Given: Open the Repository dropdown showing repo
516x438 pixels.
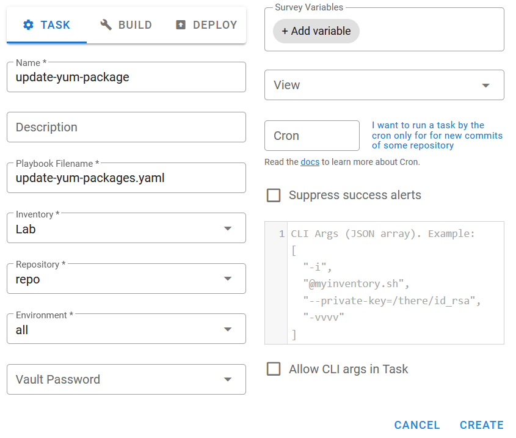Looking at the screenshot, I should pyautogui.click(x=126, y=279).
